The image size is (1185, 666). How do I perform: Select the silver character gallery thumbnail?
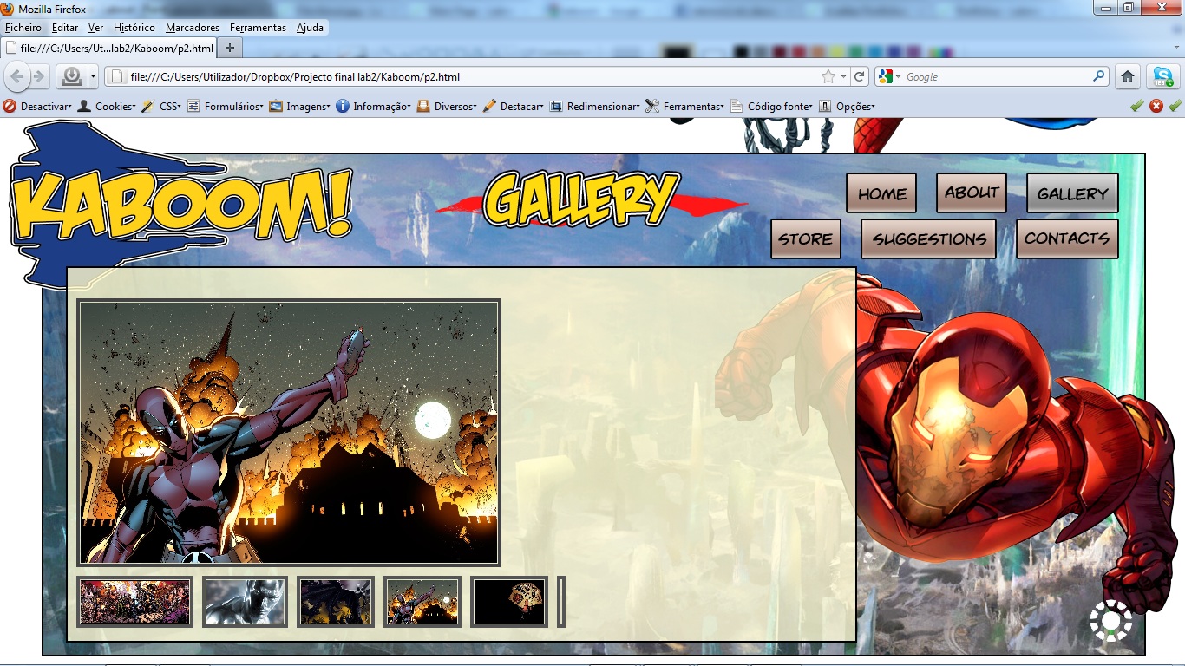point(245,601)
